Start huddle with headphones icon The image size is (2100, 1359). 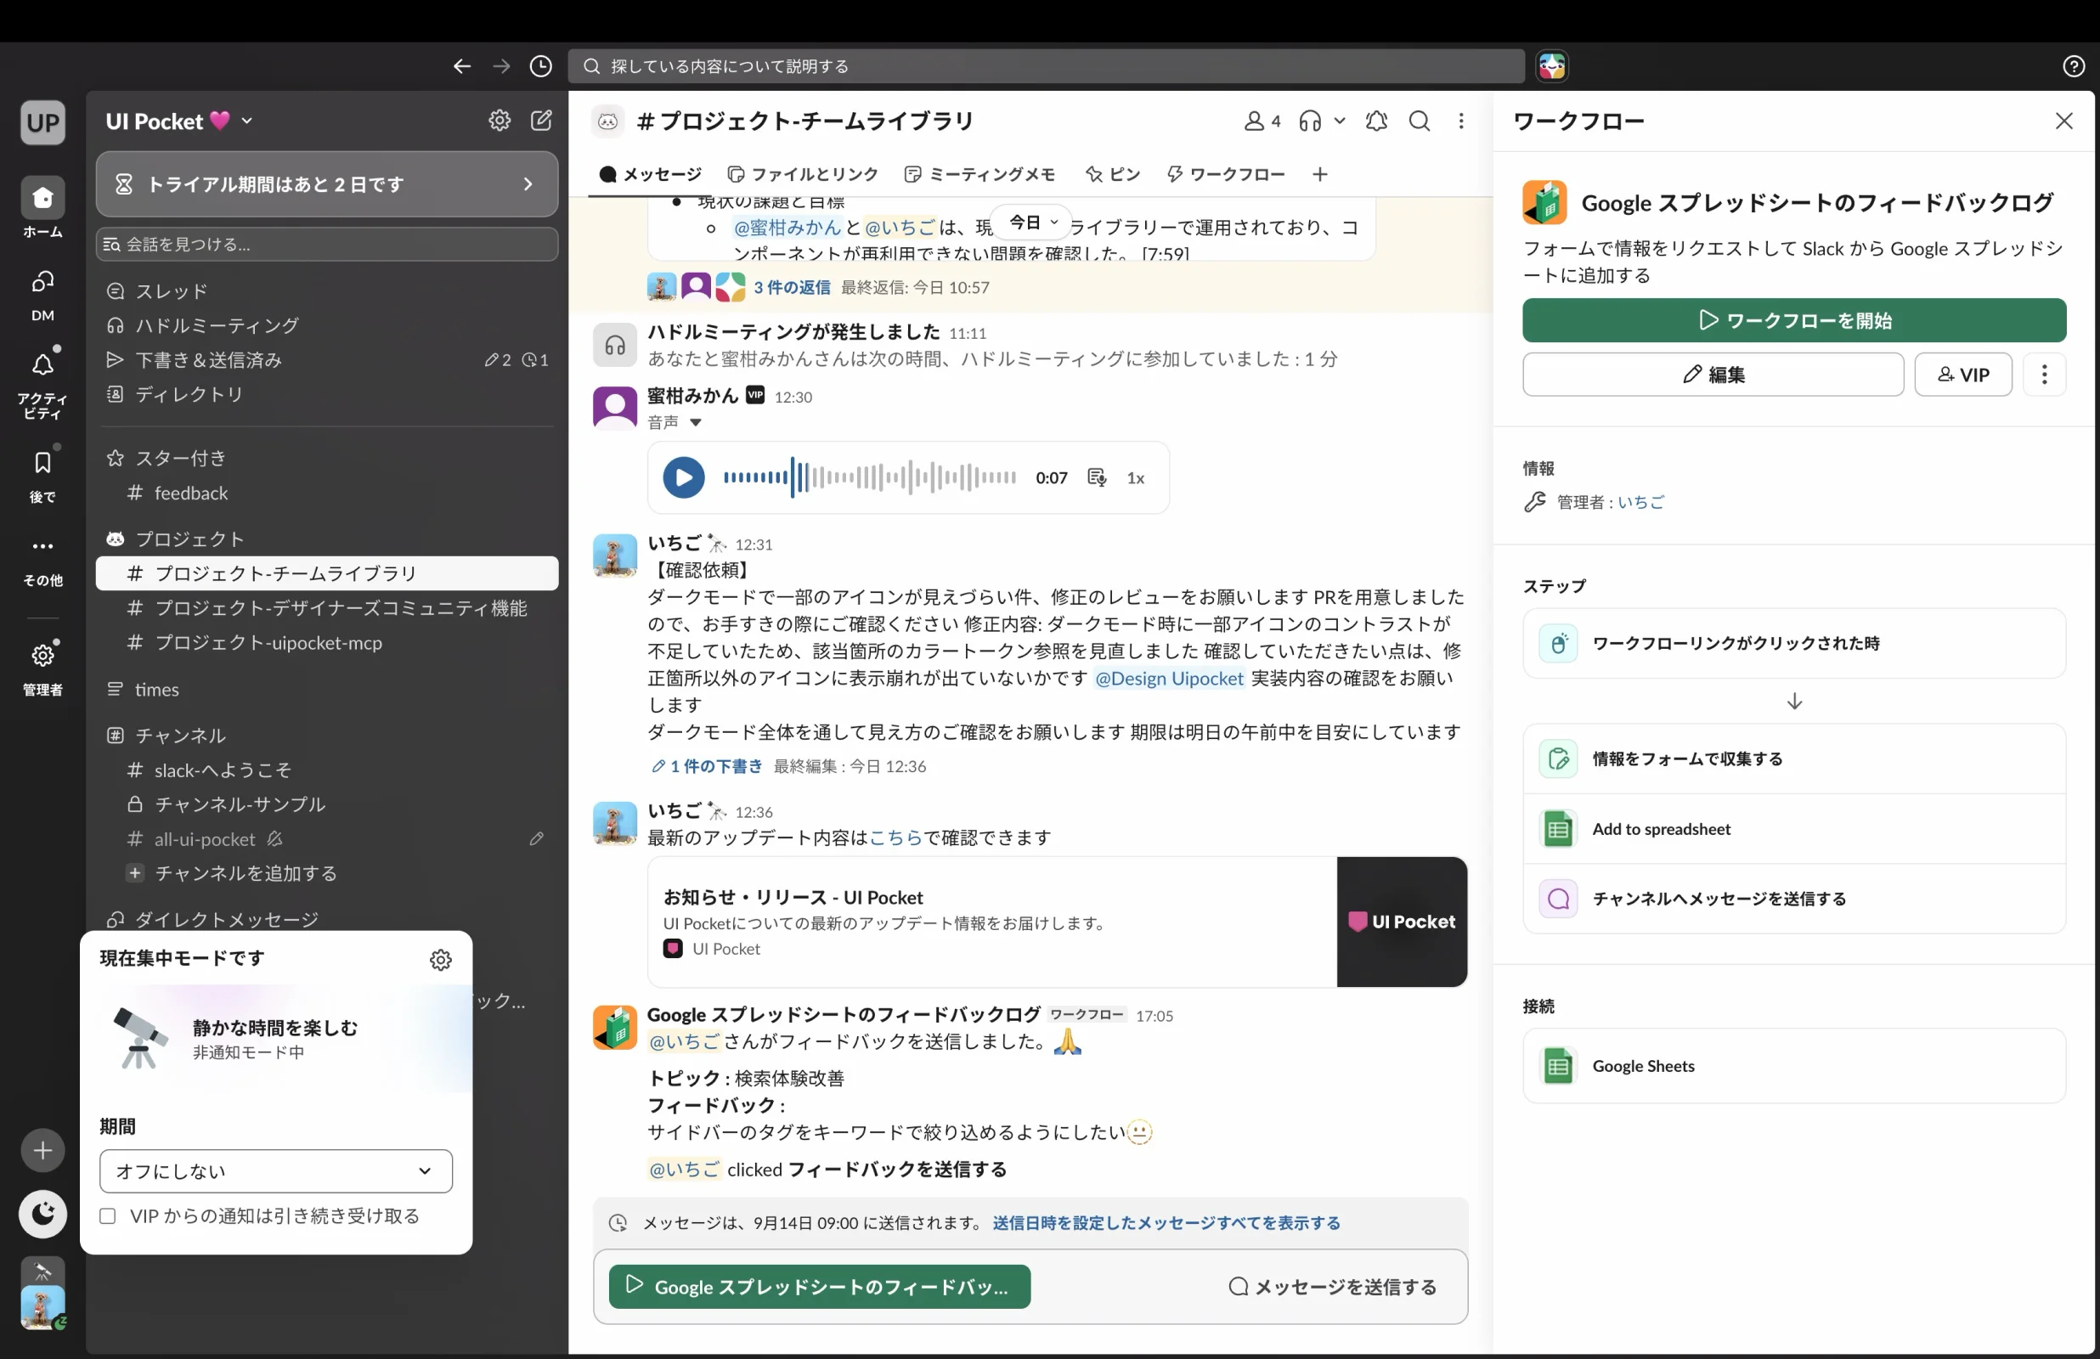click(1310, 121)
